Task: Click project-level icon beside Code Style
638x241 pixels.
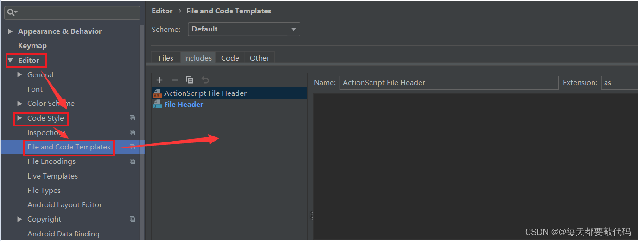Action: pyautogui.click(x=133, y=118)
